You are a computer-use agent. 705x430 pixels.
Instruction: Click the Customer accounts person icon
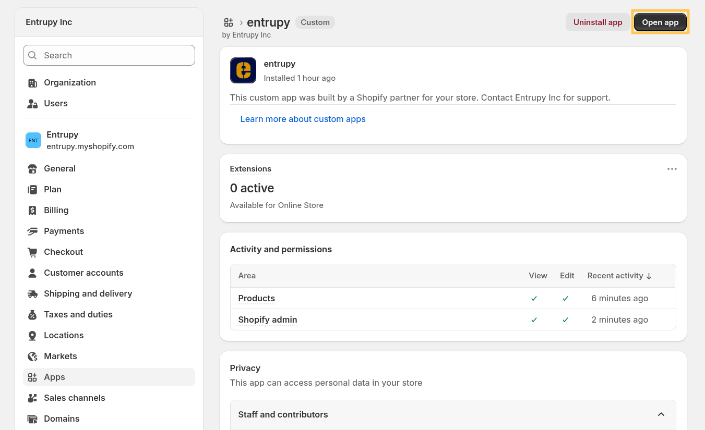(32, 273)
